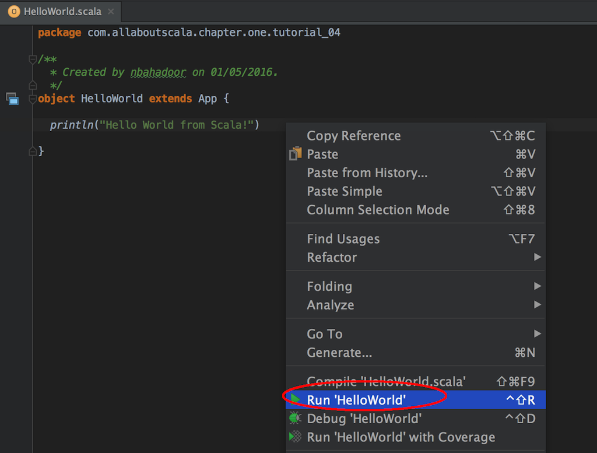Enable Column Selection Mode

(x=378, y=210)
